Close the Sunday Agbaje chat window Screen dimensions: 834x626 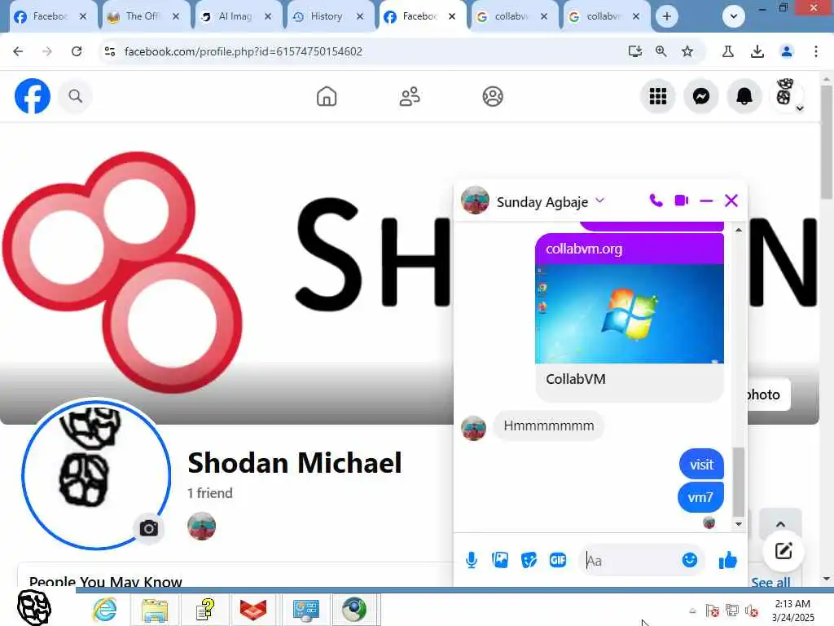(731, 201)
